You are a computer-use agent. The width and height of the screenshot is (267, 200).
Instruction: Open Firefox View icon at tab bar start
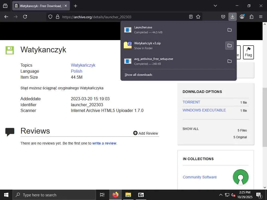(x=5, y=6)
